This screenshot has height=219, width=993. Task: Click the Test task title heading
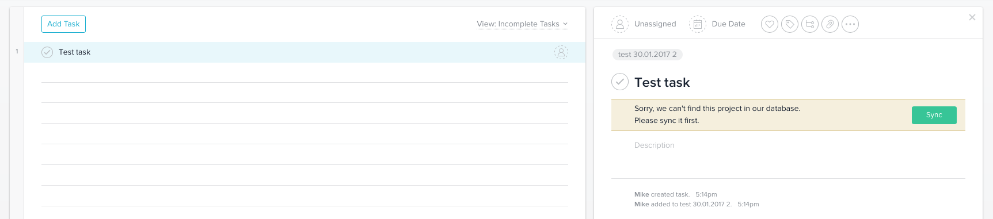click(x=662, y=82)
